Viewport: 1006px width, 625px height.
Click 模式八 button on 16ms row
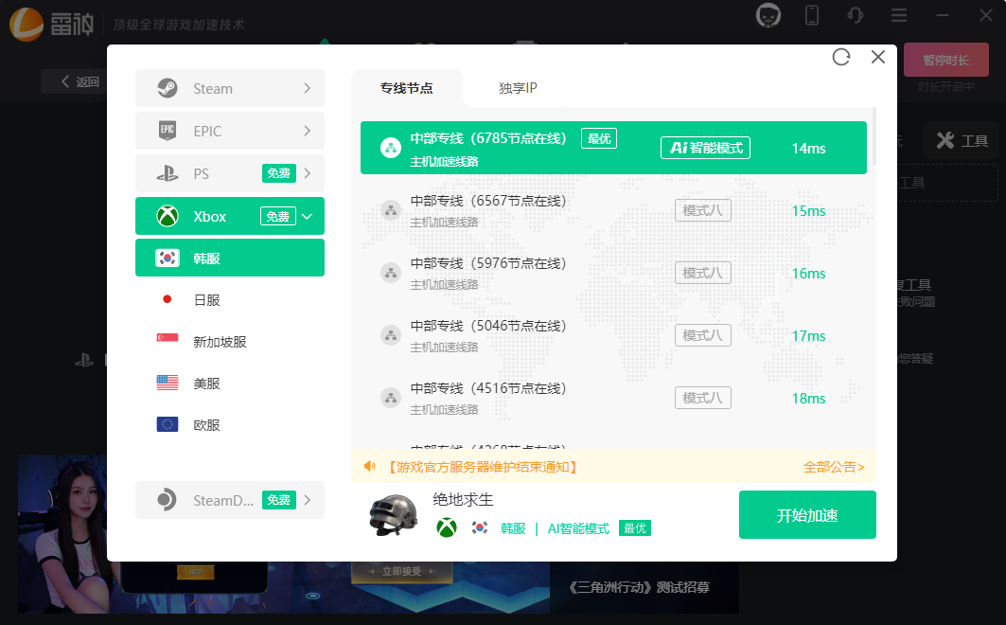[702, 273]
